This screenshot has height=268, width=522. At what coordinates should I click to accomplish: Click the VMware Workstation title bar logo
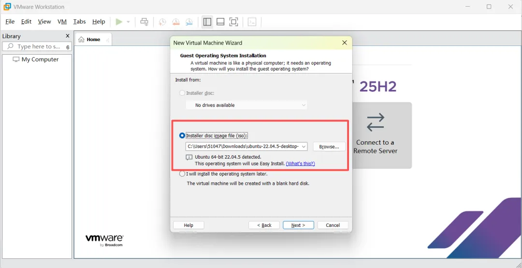7,7
